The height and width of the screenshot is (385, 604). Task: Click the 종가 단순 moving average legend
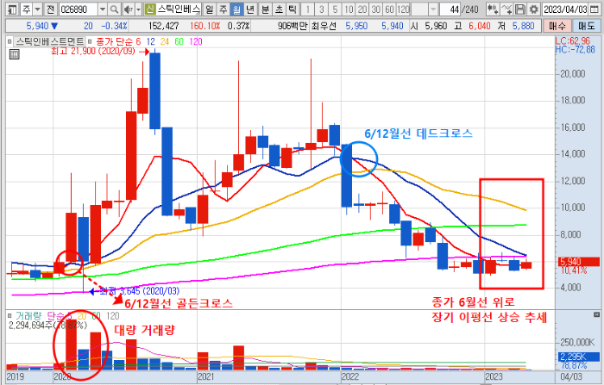coord(115,41)
